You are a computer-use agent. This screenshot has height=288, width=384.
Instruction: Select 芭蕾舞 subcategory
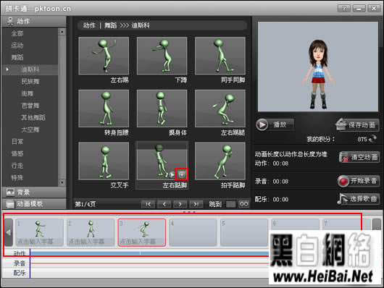(x=30, y=106)
